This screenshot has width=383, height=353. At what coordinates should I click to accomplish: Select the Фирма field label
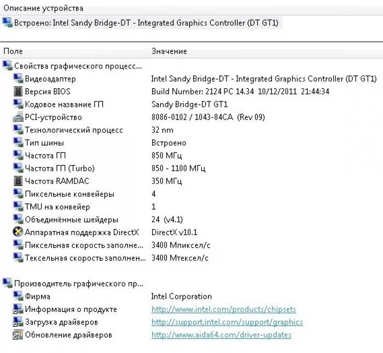(38, 297)
